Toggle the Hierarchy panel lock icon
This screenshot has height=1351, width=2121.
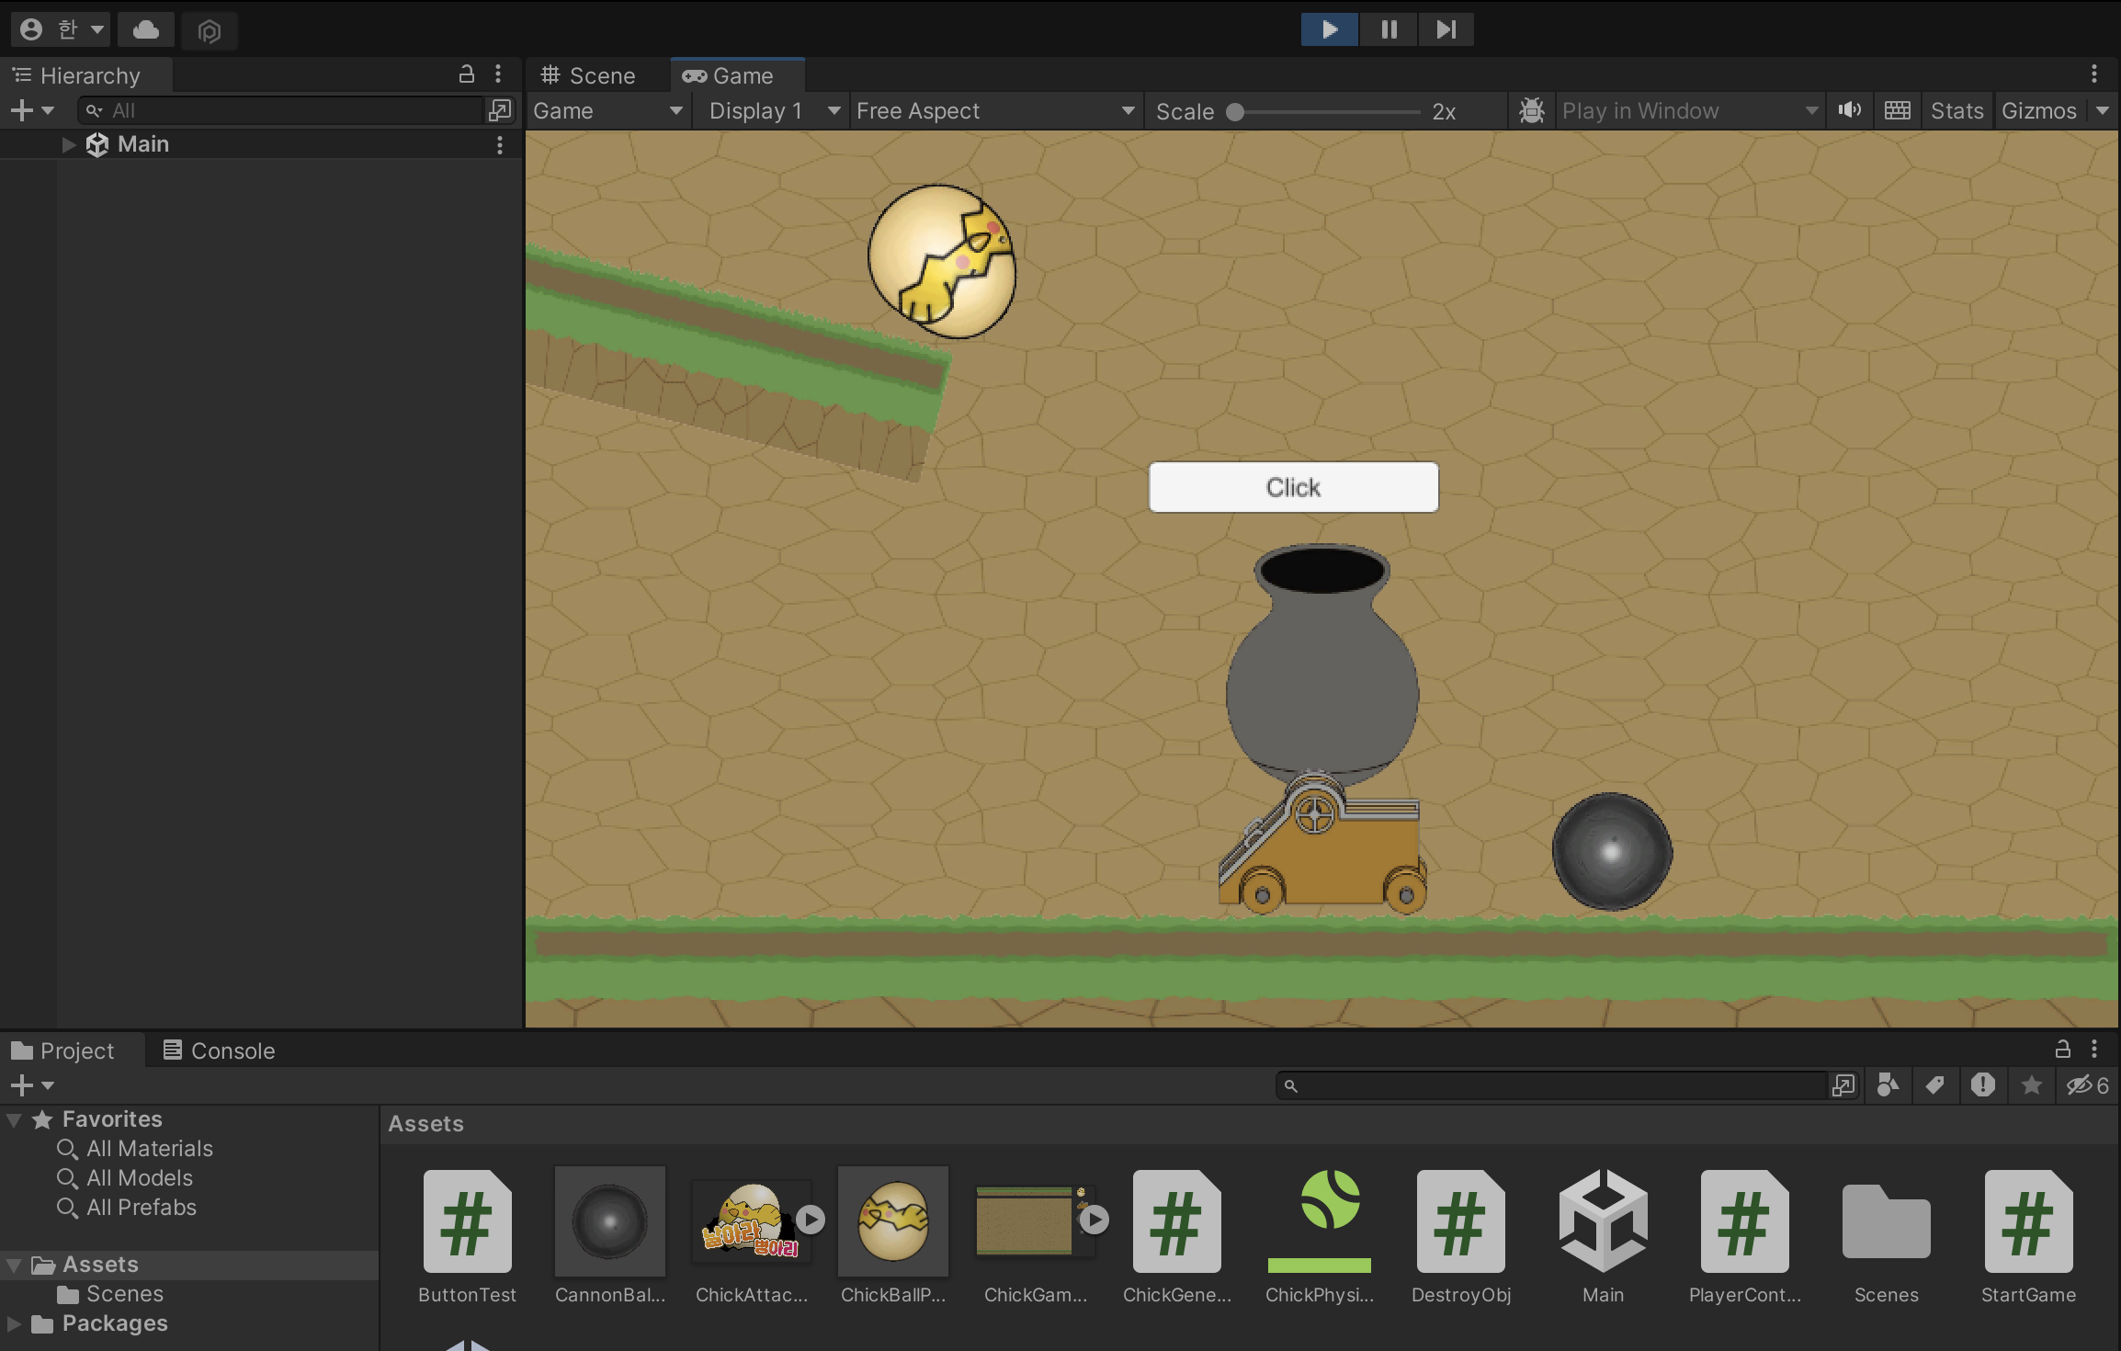pyautogui.click(x=467, y=74)
